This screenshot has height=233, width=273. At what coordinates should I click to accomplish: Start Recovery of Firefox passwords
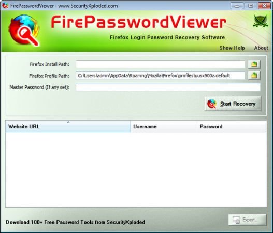tap(233, 104)
